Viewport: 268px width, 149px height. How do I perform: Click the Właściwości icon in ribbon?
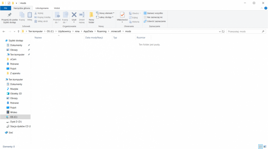click(x=122, y=15)
